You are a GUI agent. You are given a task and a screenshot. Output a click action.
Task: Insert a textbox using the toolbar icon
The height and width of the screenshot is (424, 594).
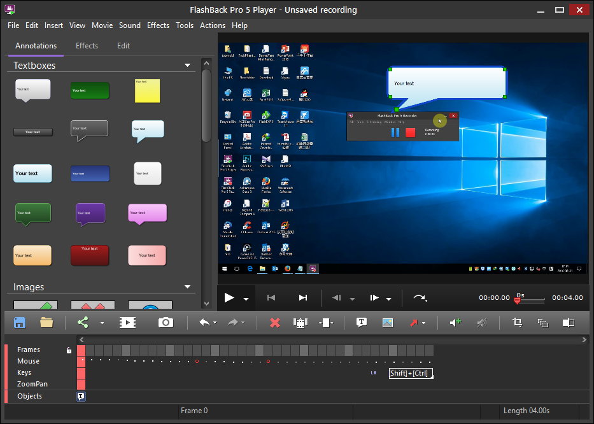click(362, 323)
